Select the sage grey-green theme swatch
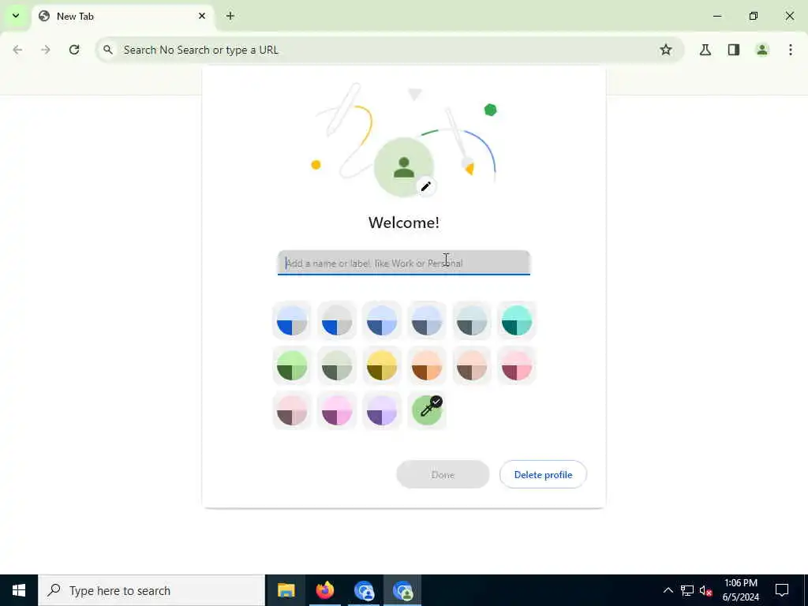The image size is (808, 606). pyautogui.click(x=336, y=366)
